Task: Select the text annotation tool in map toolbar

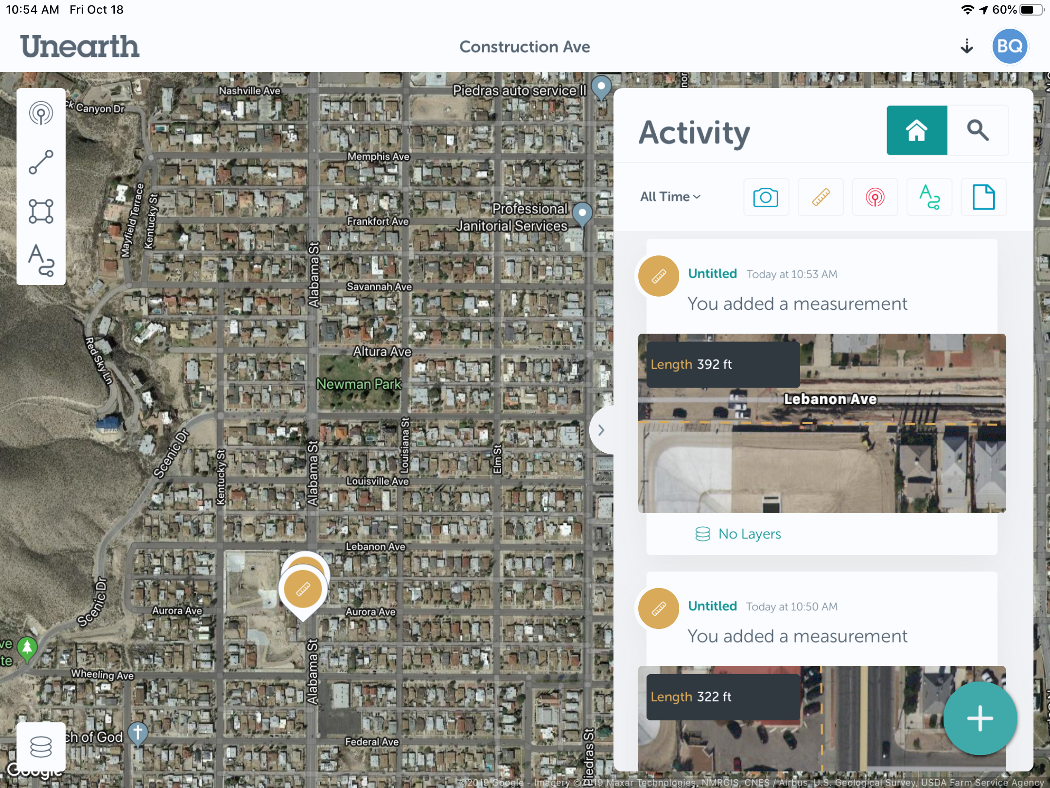Action: tap(41, 260)
